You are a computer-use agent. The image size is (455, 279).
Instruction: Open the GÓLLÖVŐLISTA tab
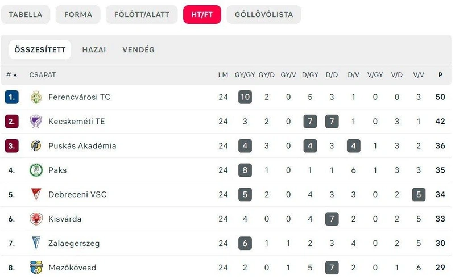264,15
